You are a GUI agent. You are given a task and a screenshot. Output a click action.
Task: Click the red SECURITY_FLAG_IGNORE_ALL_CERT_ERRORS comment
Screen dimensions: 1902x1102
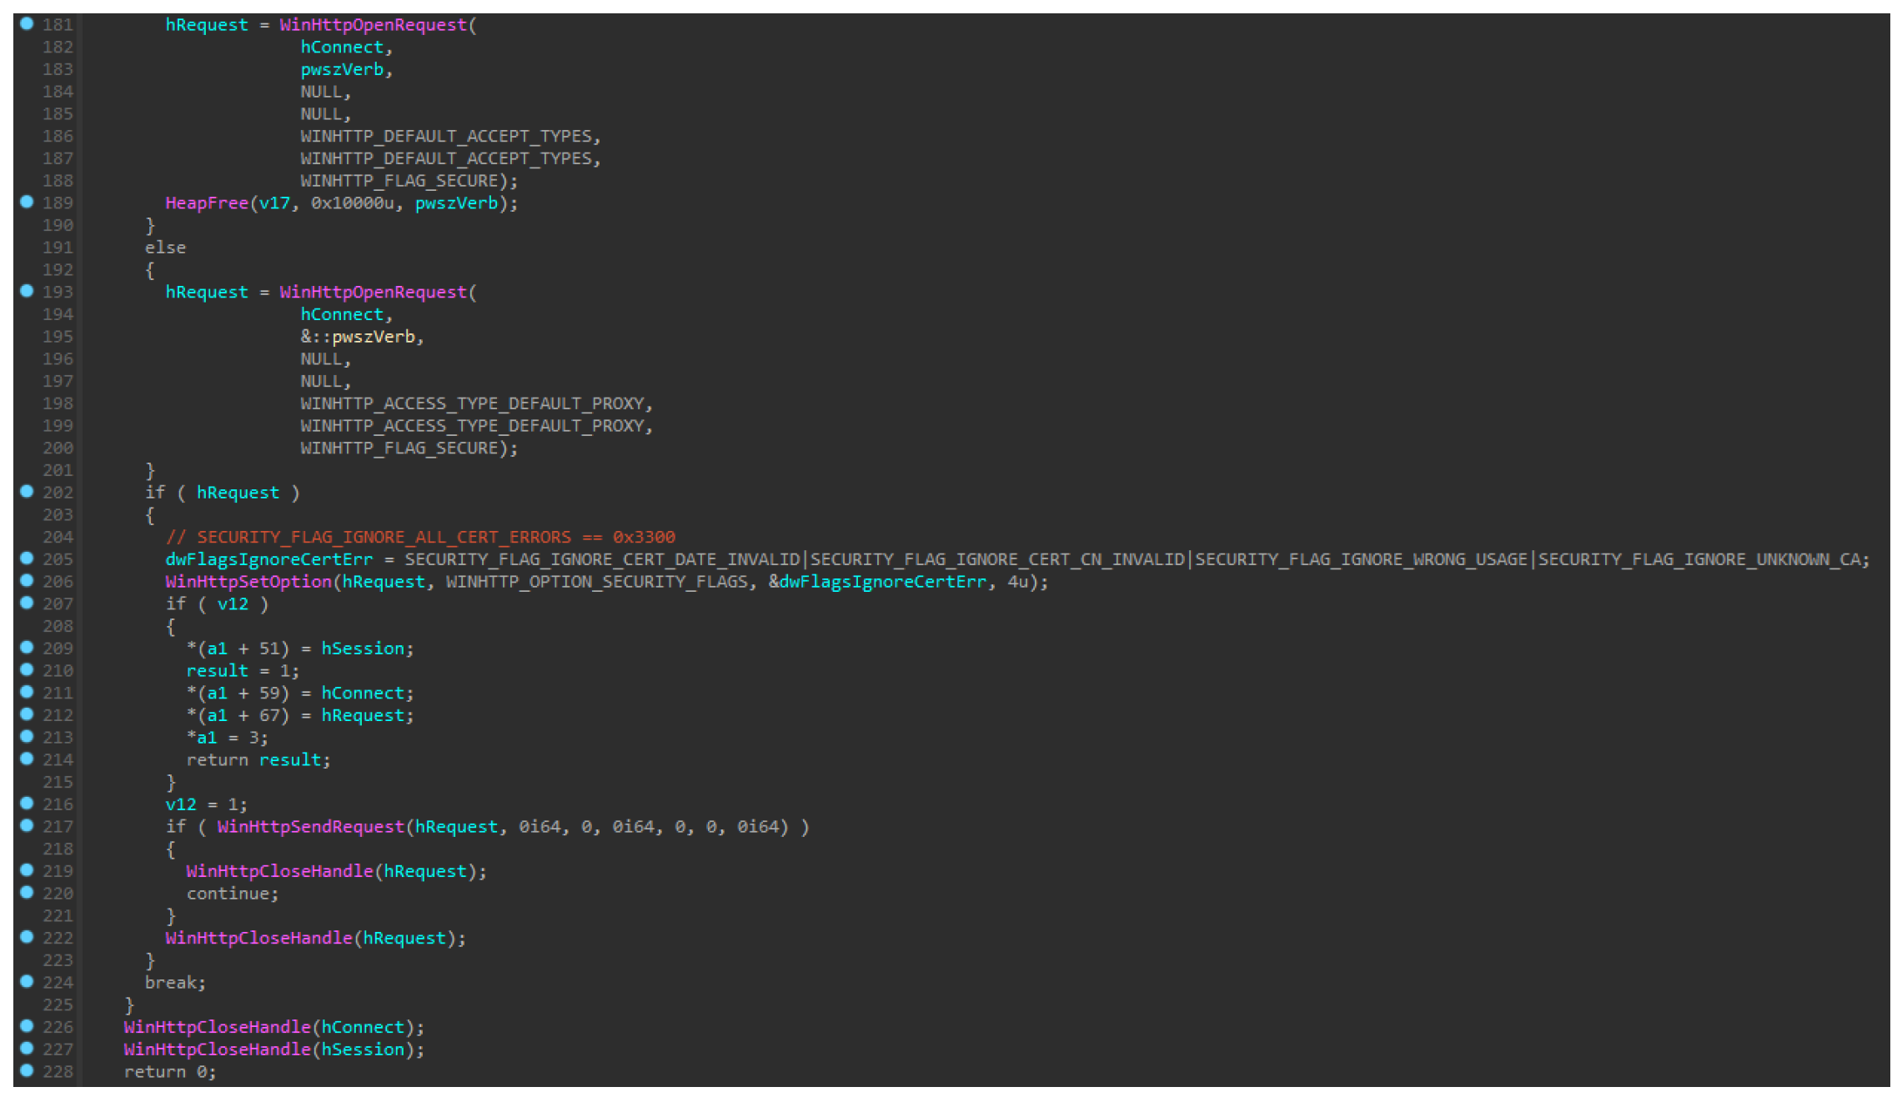click(x=420, y=538)
